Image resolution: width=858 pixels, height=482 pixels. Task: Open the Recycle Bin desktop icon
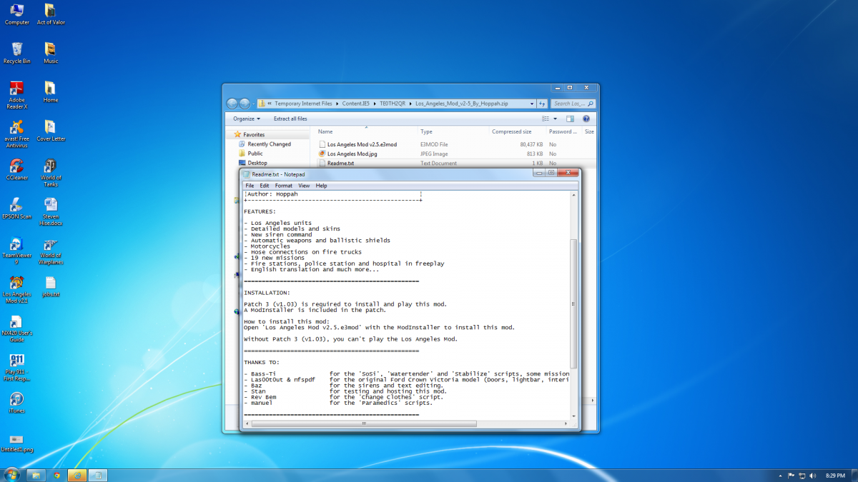pyautogui.click(x=17, y=53)
